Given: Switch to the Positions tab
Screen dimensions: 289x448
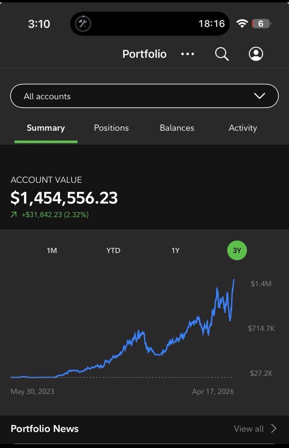Looking at the screenshot, I should pyautogui.click(x=111, y=128).
